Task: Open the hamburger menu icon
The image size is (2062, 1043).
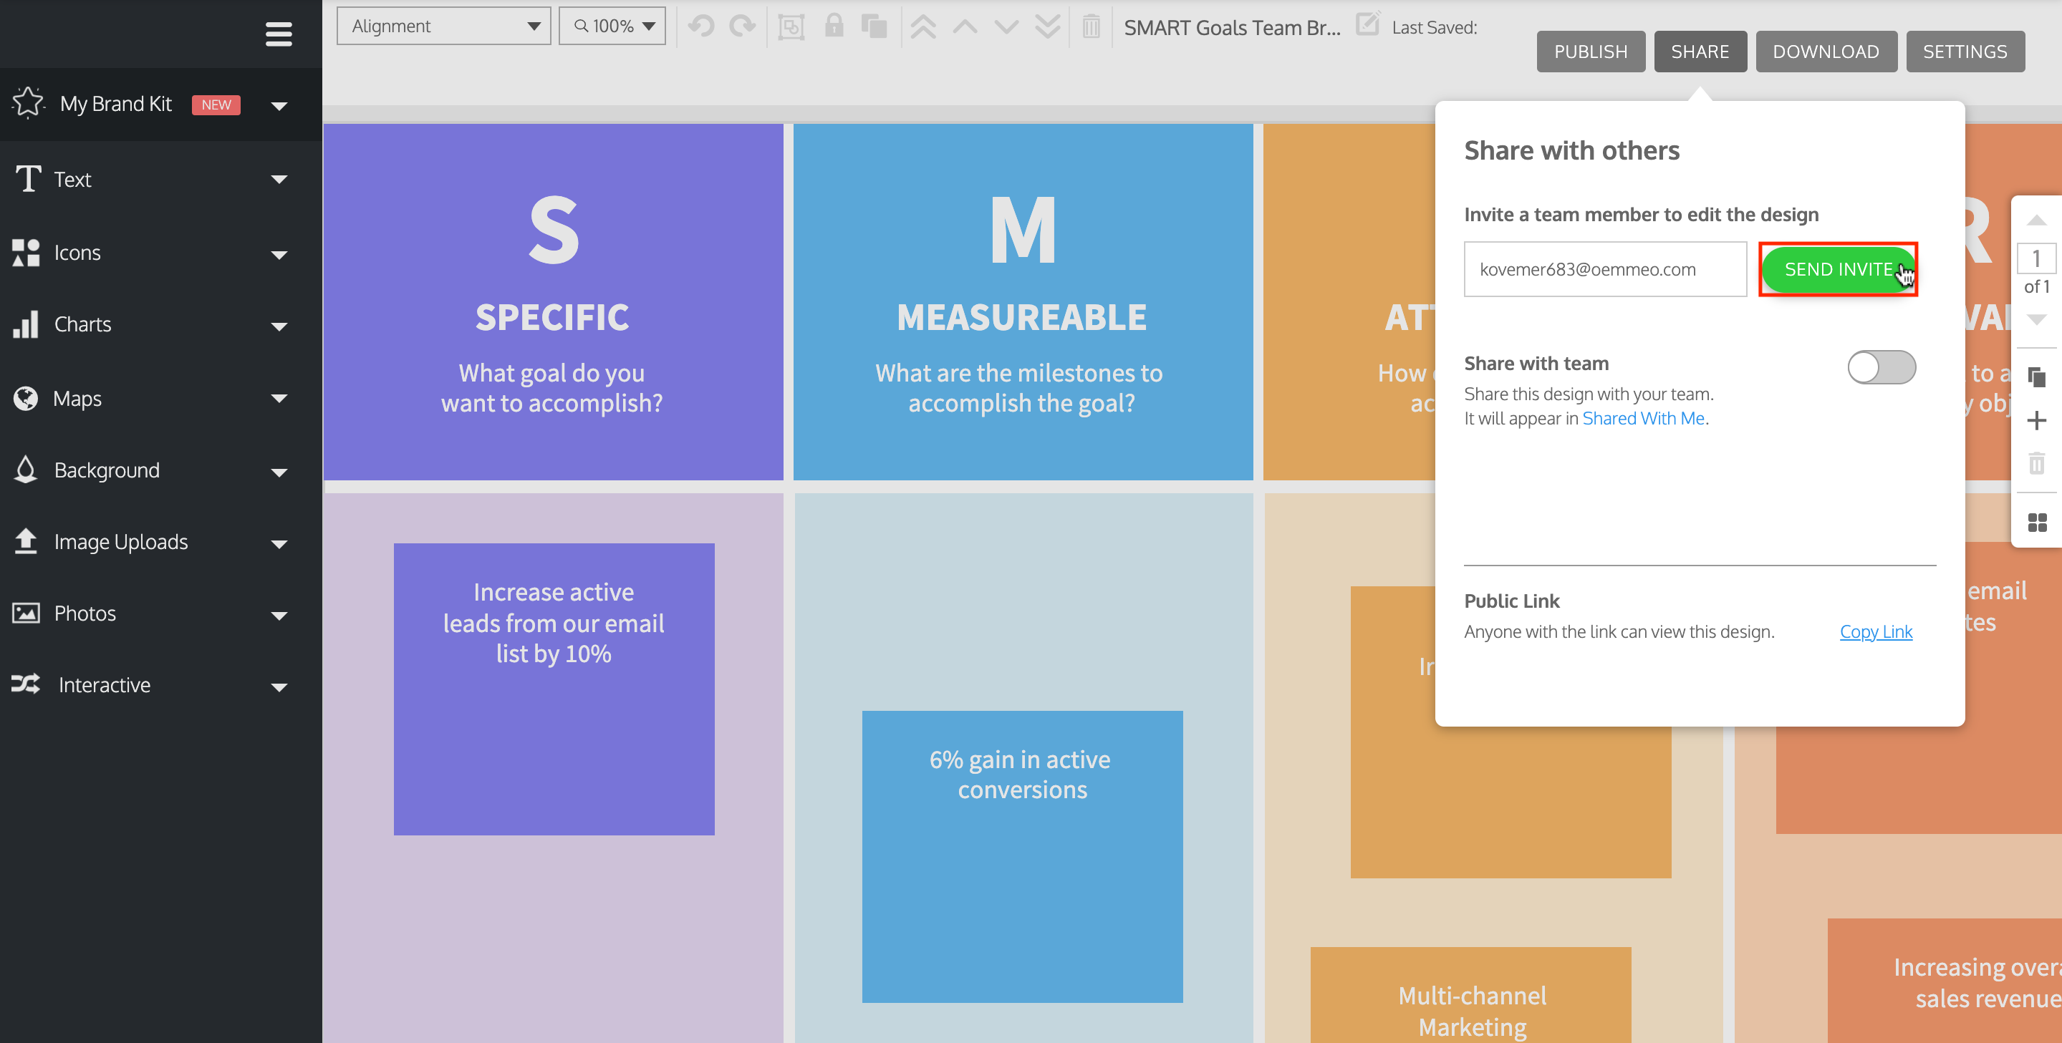Action: click(x=279, y=34)
